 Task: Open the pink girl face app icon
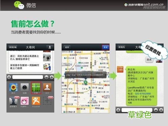pyautogui.click(x=25, y=101)
